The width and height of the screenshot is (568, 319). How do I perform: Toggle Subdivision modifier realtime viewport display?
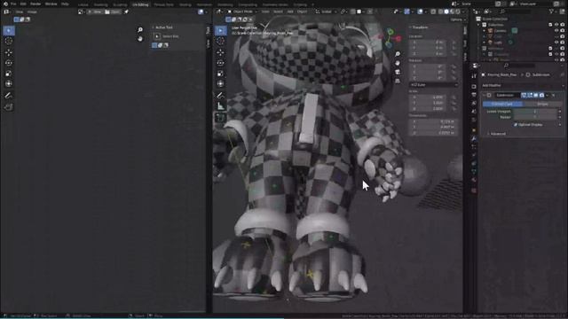535,95
